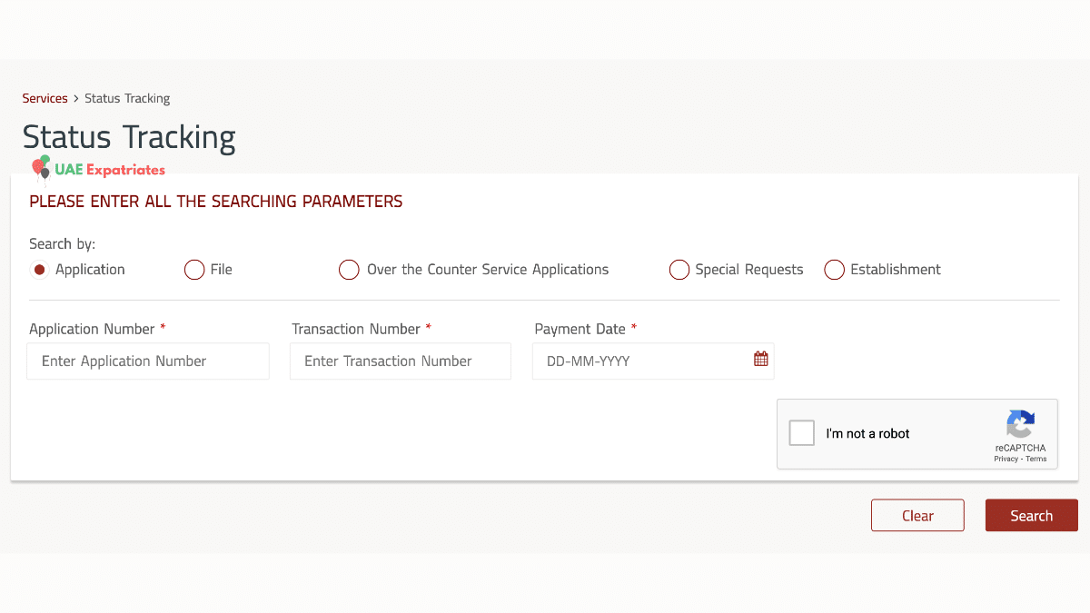Select the Establishment search option
Image resolution: width=1090 pixels, height=613 pixels.
(834, 269)
